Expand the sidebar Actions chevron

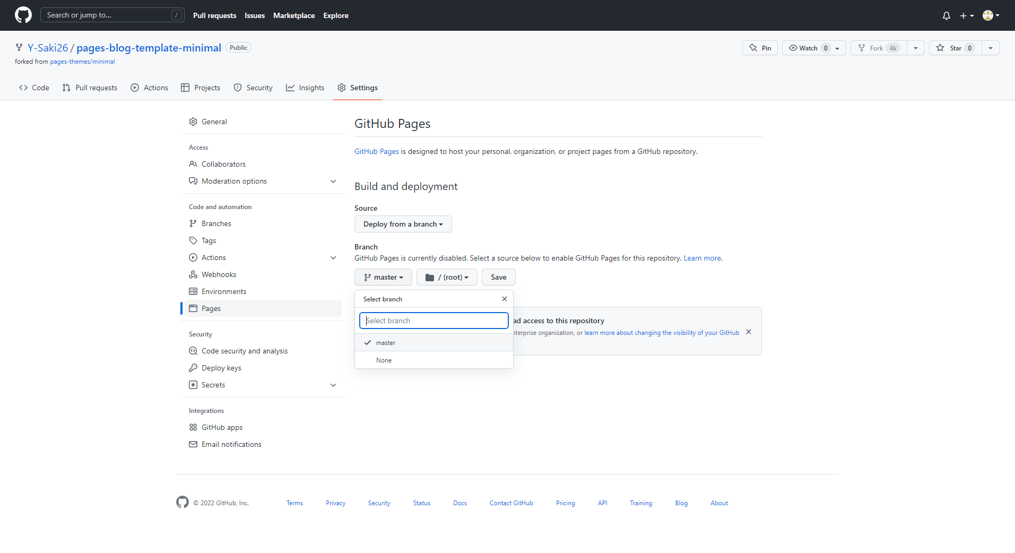(x=333, y=257)
